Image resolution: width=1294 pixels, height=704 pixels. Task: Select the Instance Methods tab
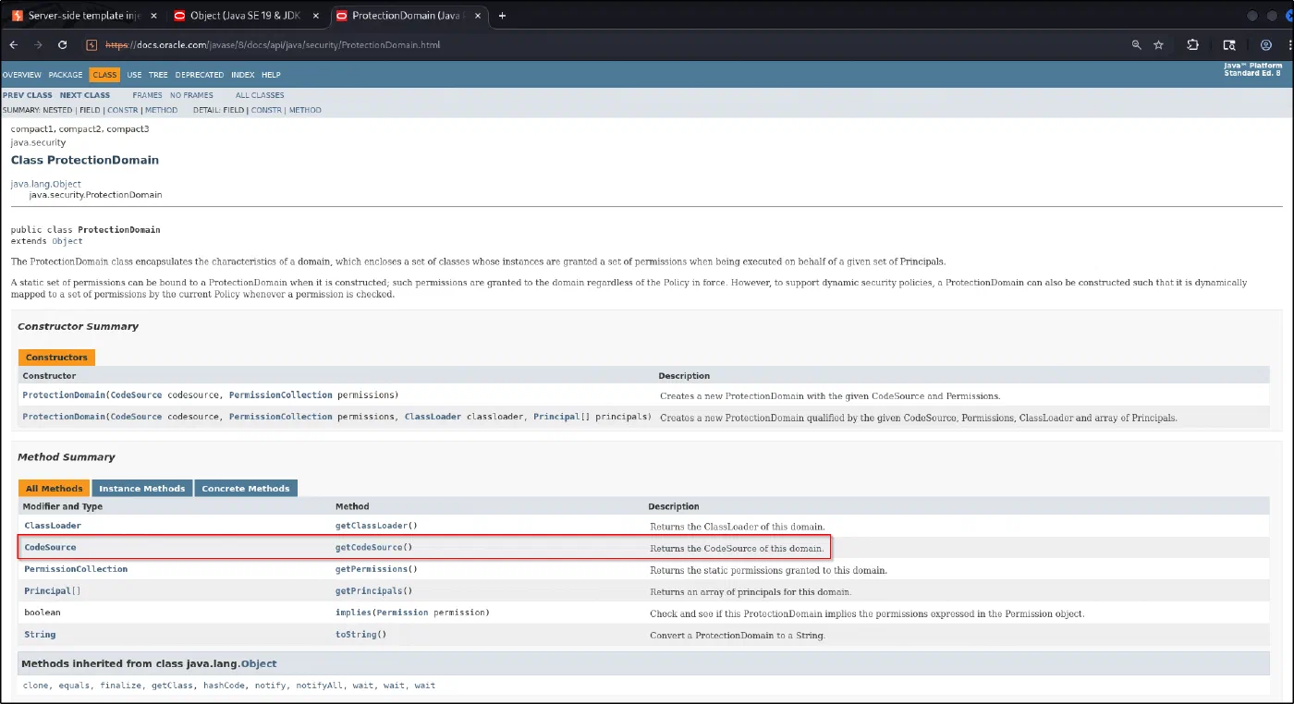[x=142, y=489]
